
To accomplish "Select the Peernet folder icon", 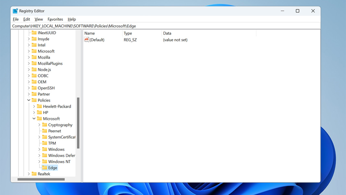I will point(45,131).
